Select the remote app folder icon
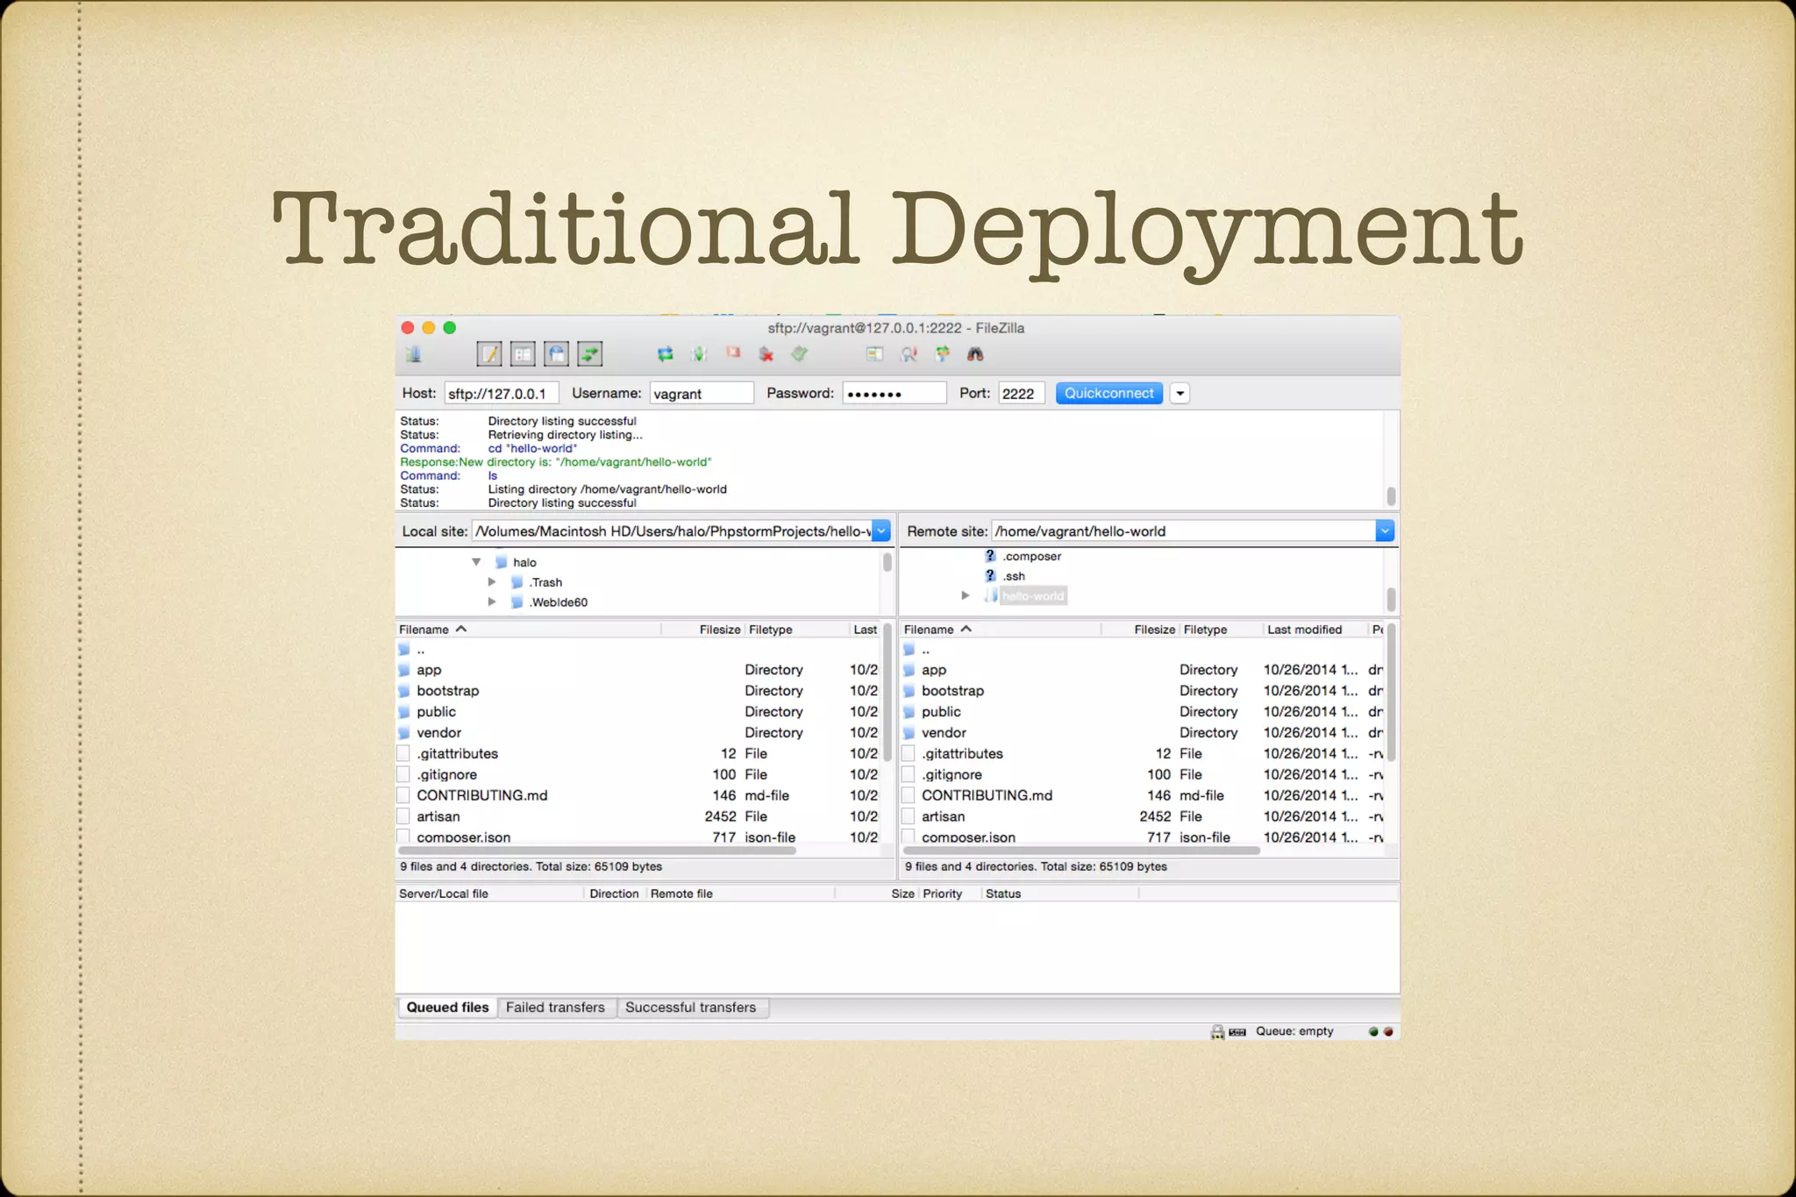This screenshot has height=1197, width=1796. point(909,670)
